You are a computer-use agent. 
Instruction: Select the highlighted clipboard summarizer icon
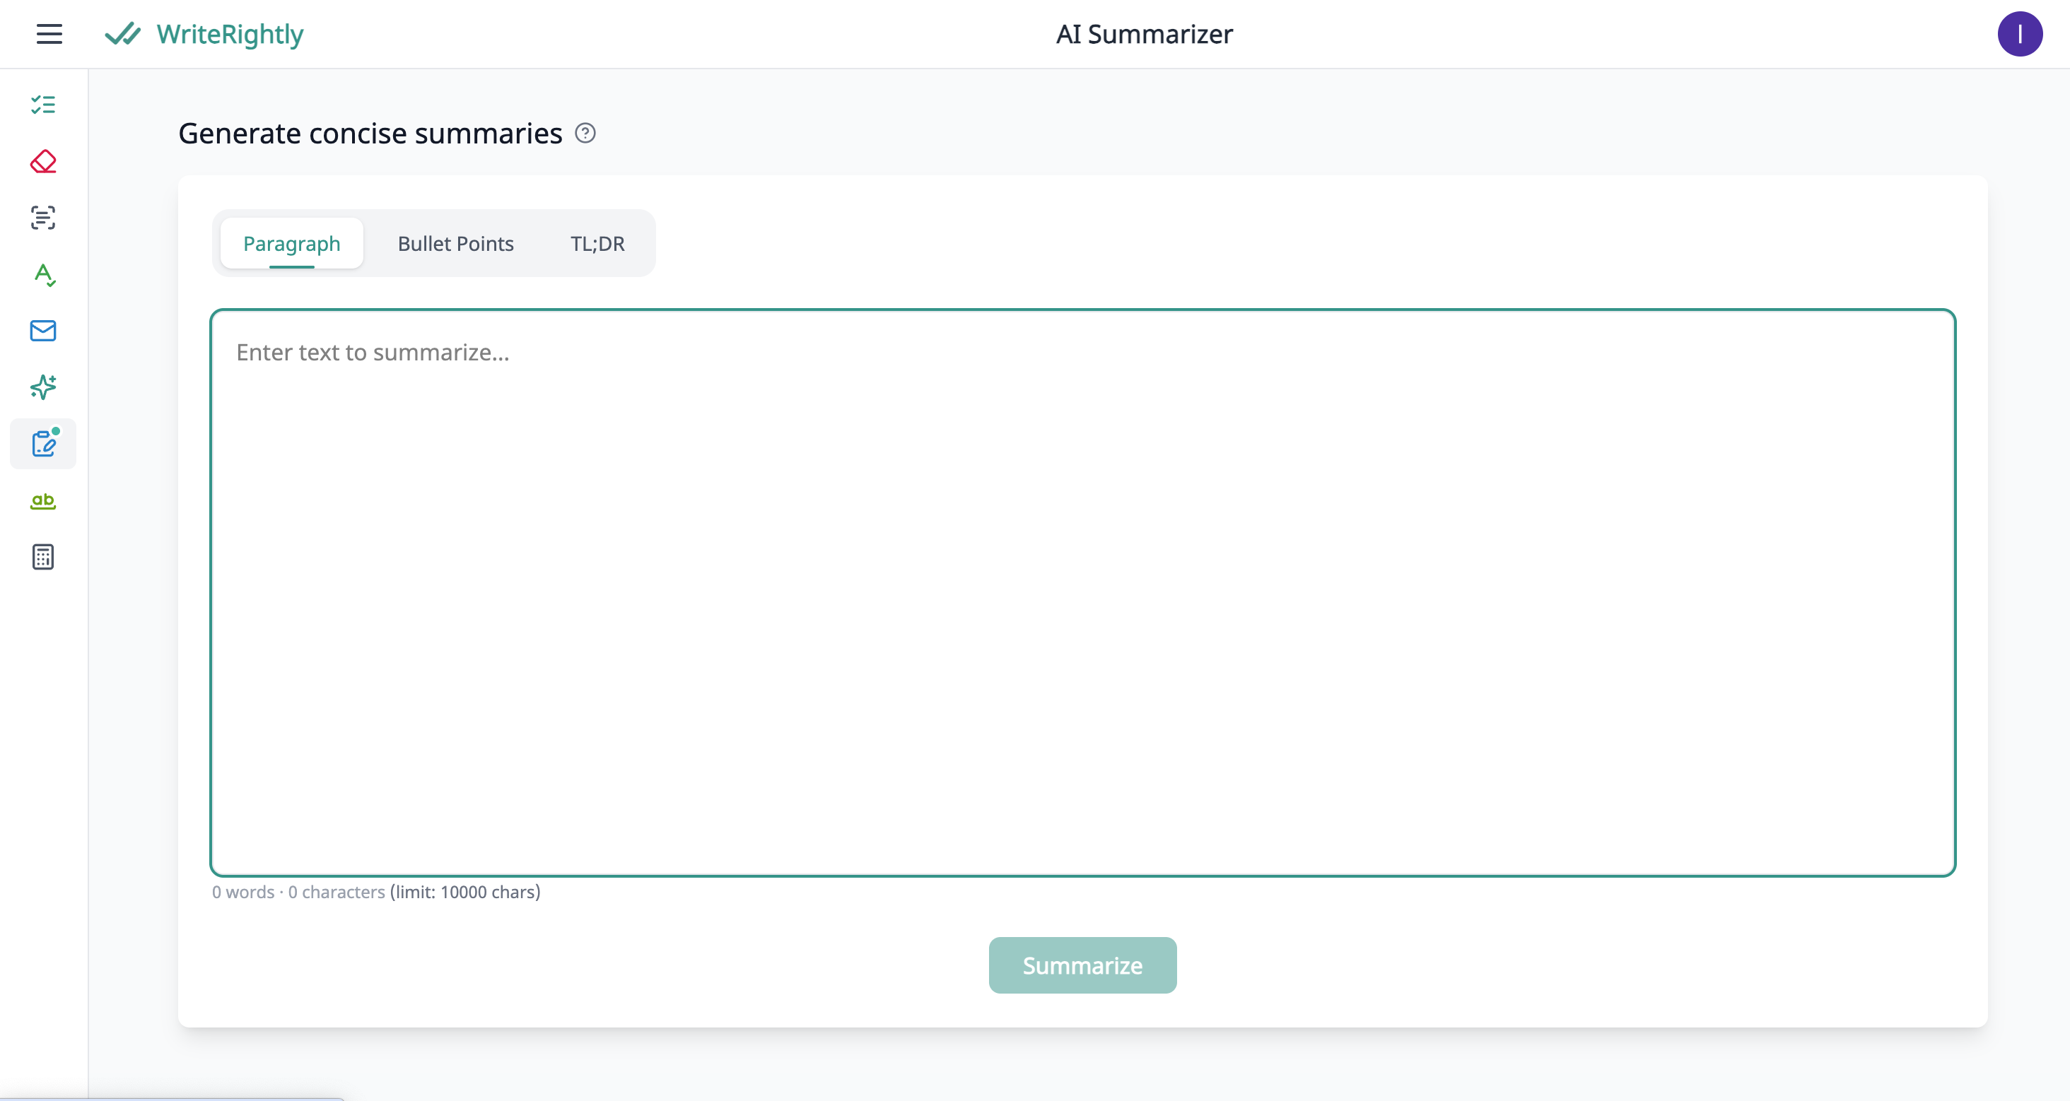coord(43,443)
